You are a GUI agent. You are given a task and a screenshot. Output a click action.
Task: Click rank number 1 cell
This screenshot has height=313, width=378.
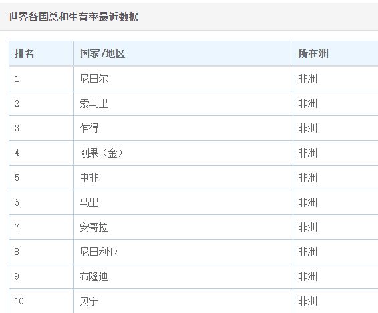click(x=41, y=79)
